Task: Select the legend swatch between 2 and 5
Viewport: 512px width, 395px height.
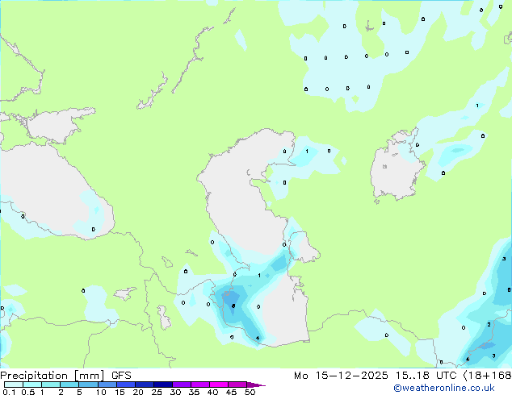Action: 69,385
